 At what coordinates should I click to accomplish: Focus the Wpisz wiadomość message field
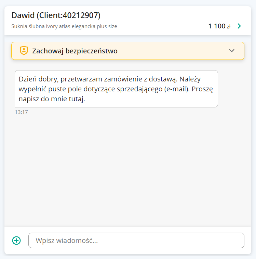pos(136,240)
